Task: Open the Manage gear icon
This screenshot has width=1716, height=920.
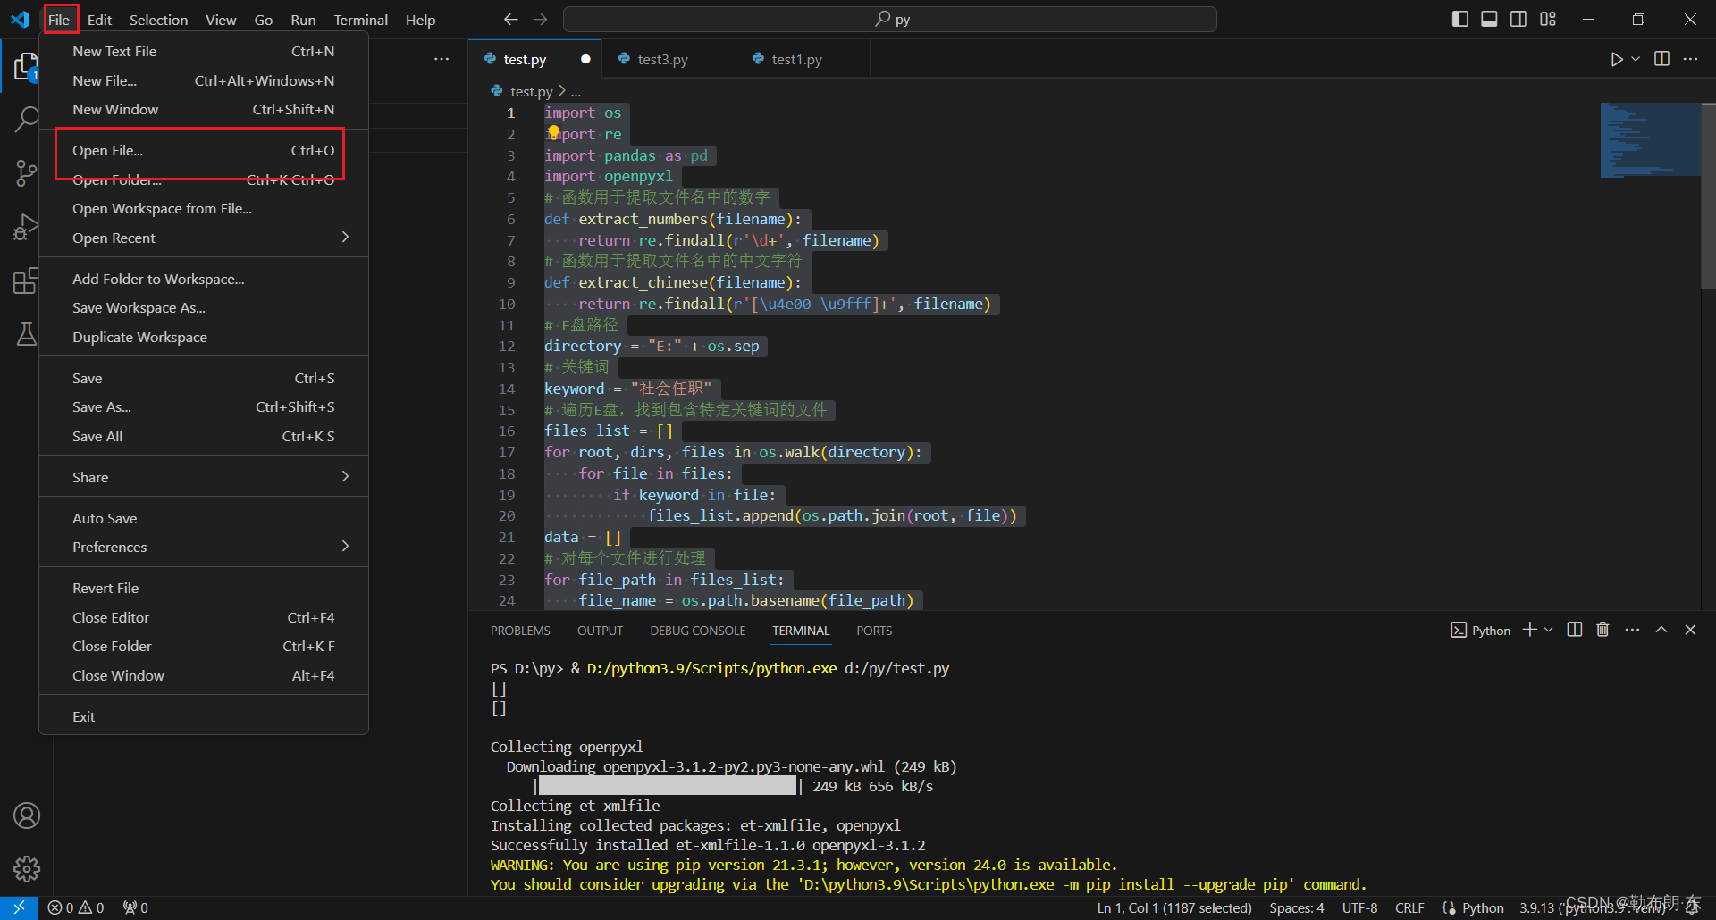Action: [27, 869]
